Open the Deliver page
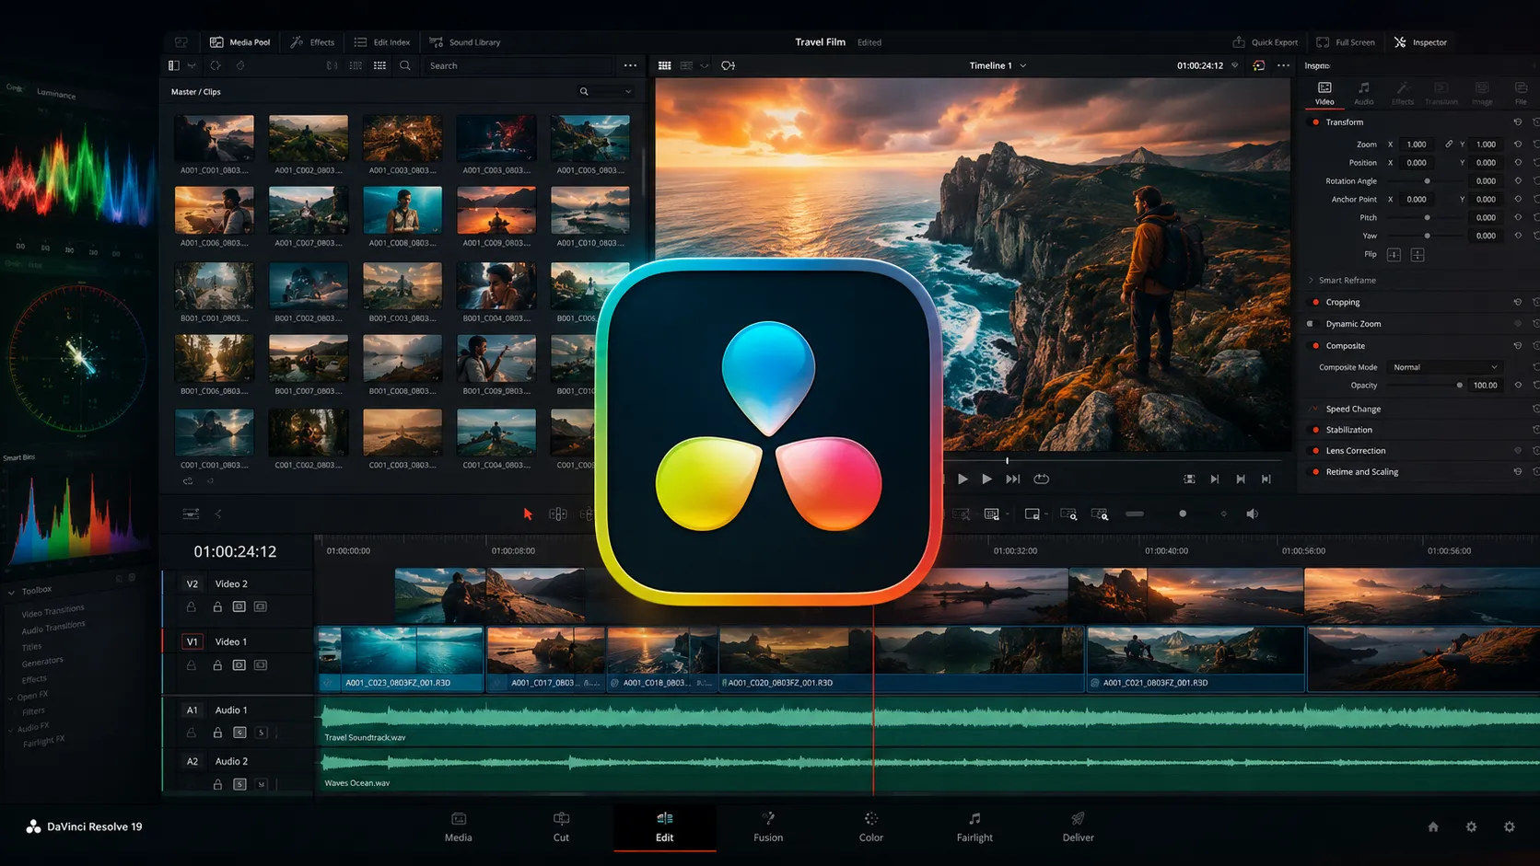The width and height of the screenshot is (1540, 866). click(1078, 827)
